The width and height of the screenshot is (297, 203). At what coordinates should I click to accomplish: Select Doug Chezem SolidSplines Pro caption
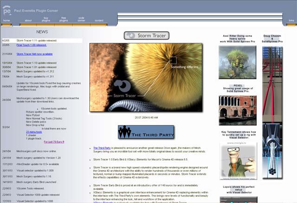click(272, 38)
